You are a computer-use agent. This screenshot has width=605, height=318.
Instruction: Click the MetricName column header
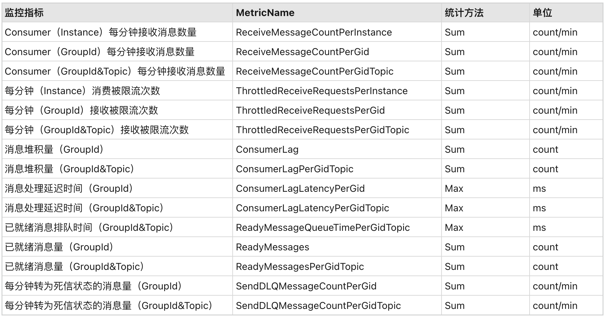click(x=265, y=13)
